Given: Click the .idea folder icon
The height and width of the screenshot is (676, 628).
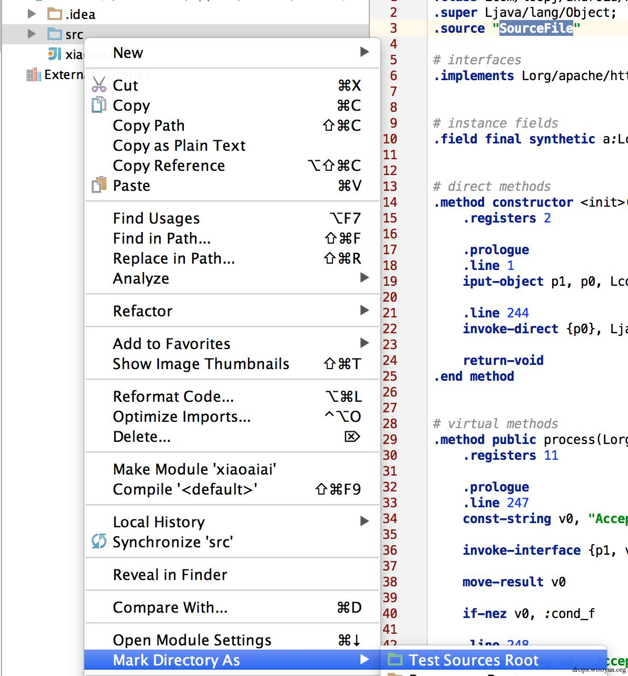Looking at the screenshot, I should point(55,14).
